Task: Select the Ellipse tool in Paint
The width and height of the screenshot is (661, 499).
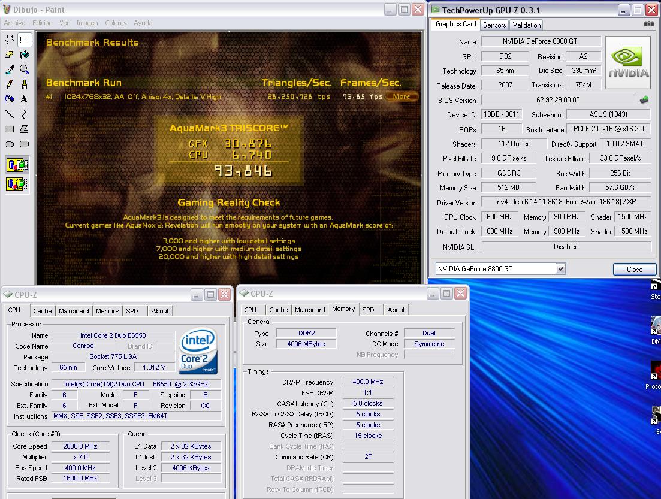Action: coord(10,144)
